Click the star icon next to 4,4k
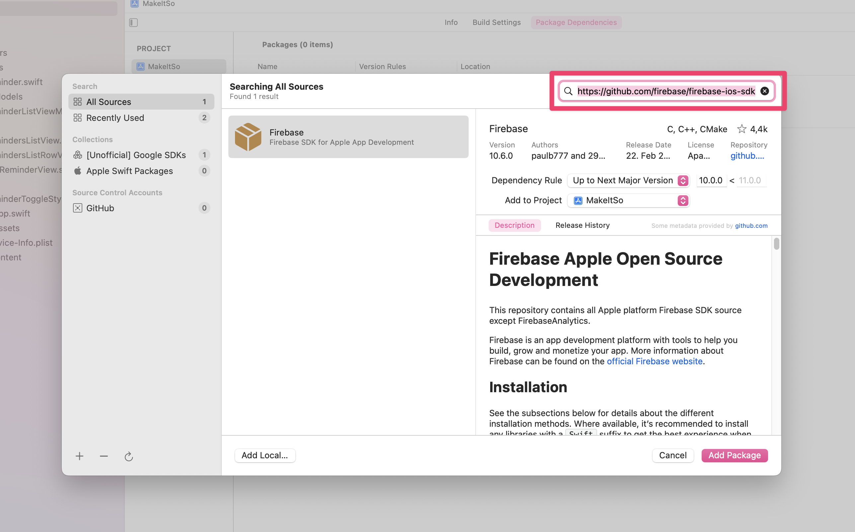 [741, 129]
